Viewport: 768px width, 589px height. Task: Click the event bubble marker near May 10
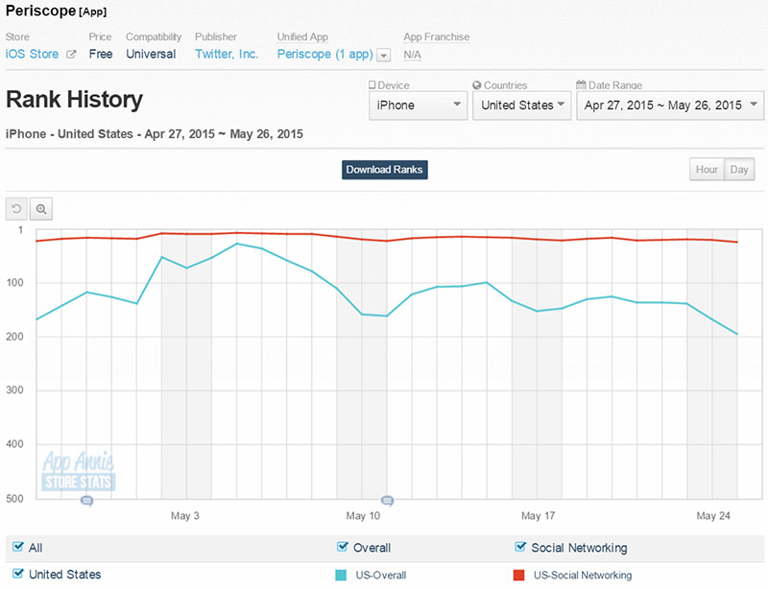pos(387,501)
